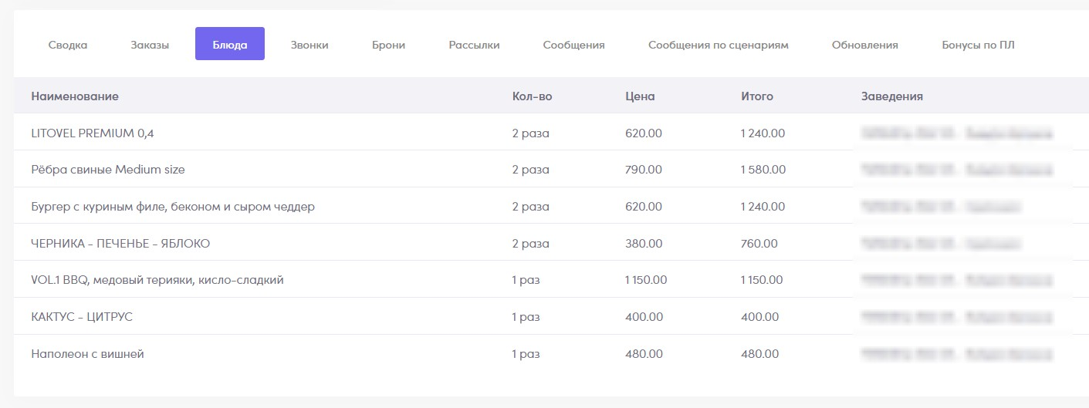
Task: Open the Сводка tab
Action: (68, 45)
